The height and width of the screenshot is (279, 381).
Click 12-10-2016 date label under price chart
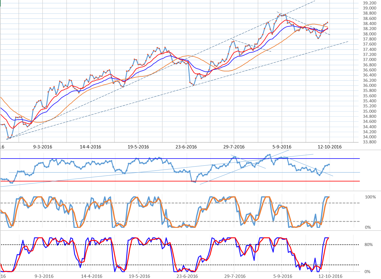[x=330, y=147]
